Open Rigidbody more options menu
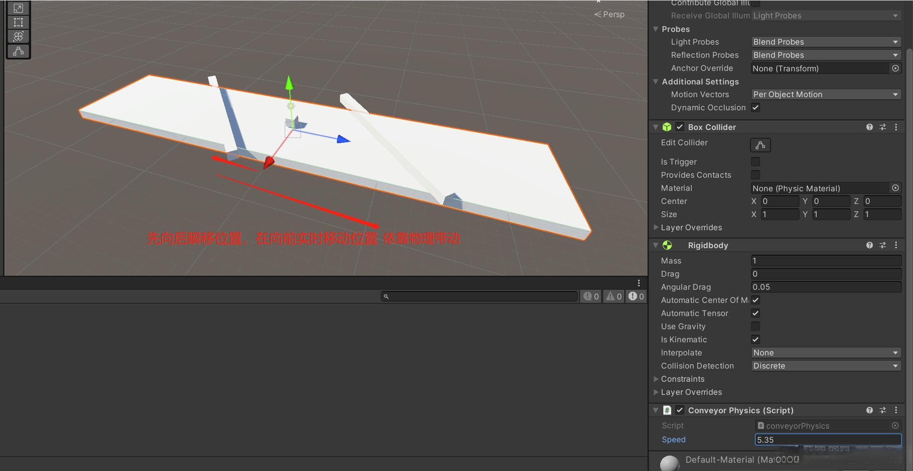This screenshot has width=913, height=471. click(x=896, y=245)
